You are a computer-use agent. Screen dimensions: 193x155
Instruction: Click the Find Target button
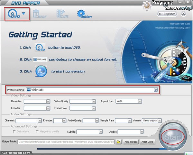coord(131,142)
